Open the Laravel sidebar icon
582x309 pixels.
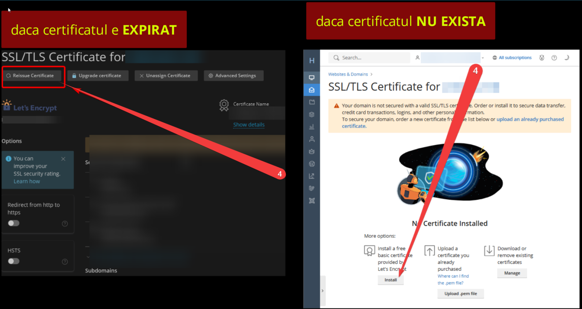pos(312,188)
